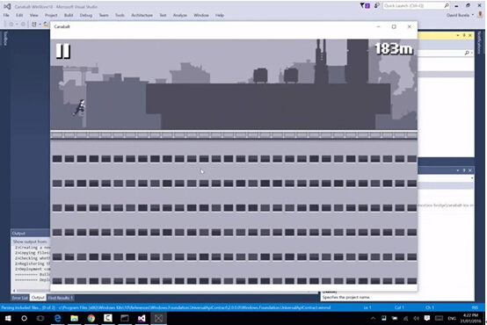Image resolution: width=487 pixels, height=325 pixels.
Task: Open Task View on the taskbar
Action: 40,318
